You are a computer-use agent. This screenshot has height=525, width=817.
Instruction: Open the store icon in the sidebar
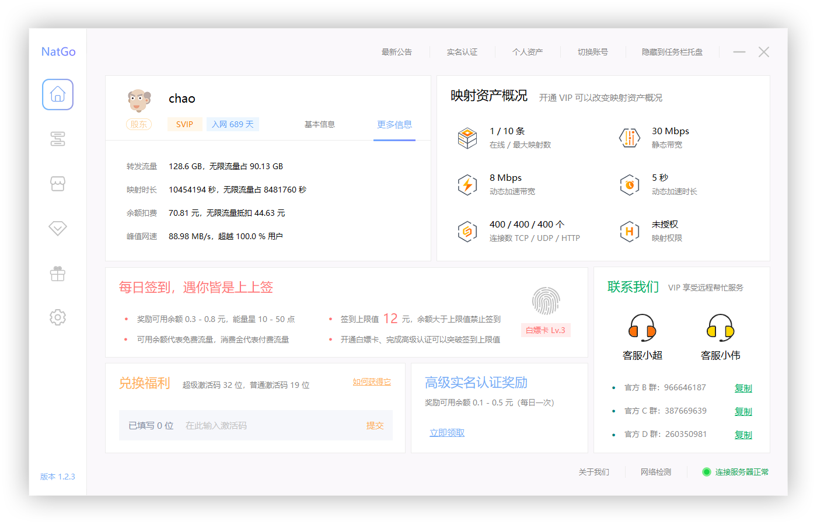[57, 183]
